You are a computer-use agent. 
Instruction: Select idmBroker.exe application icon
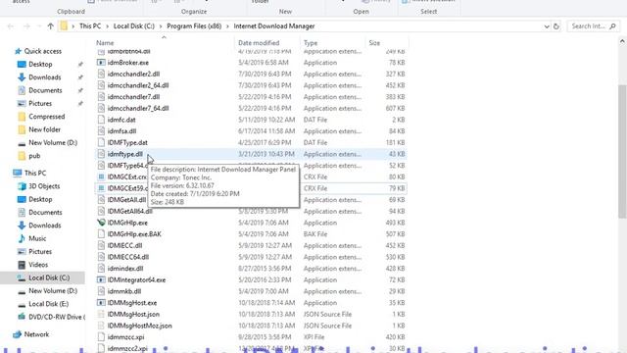tap(101, 63)
